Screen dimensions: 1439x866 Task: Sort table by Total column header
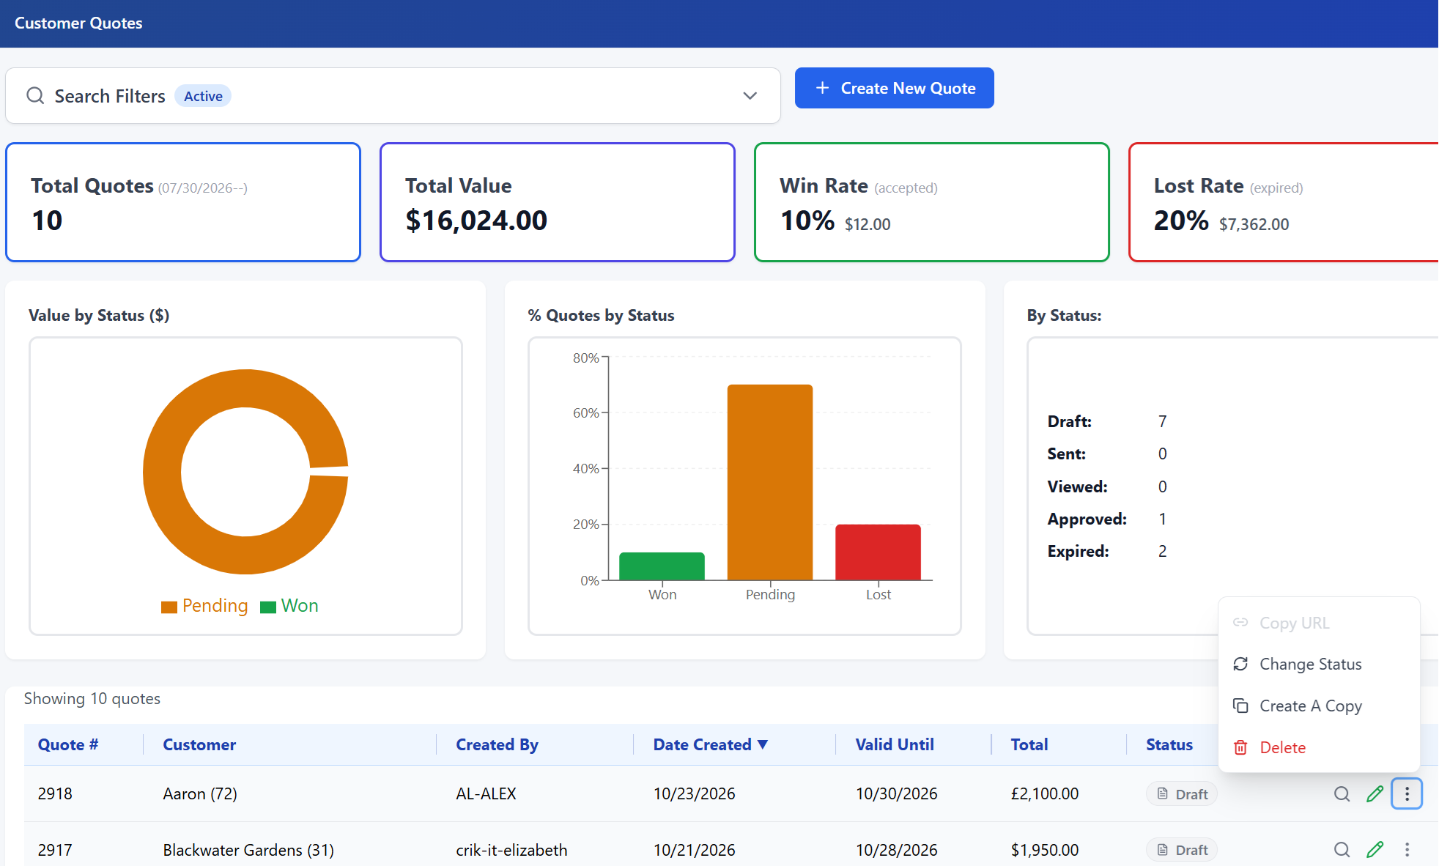coord(1029,744)
